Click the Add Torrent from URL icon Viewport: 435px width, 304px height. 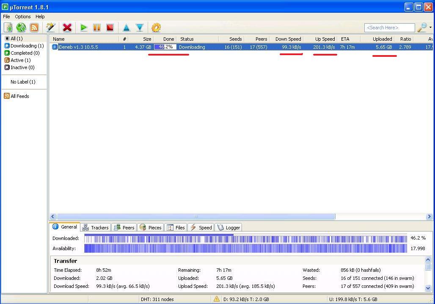point(21,28)
